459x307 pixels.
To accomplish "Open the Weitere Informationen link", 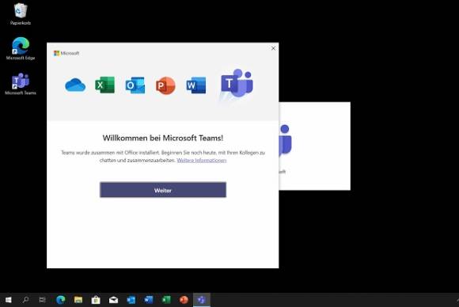I will (x=201, y=161).
